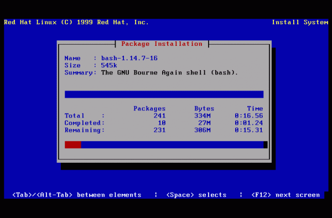332x218 pixels.
Task: Click remaining bytes value 306M
Action: 203,130
